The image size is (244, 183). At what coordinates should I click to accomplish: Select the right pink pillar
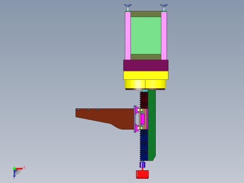(x=164, y=36)
